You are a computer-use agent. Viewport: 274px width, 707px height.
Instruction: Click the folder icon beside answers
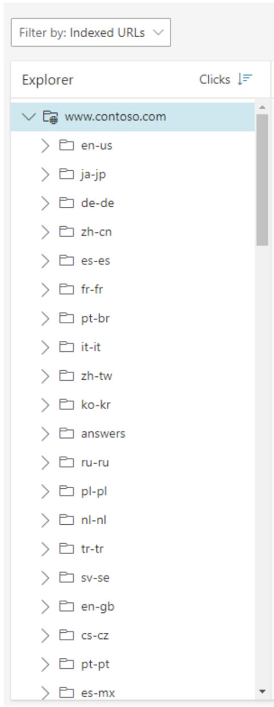click(67, 433)
